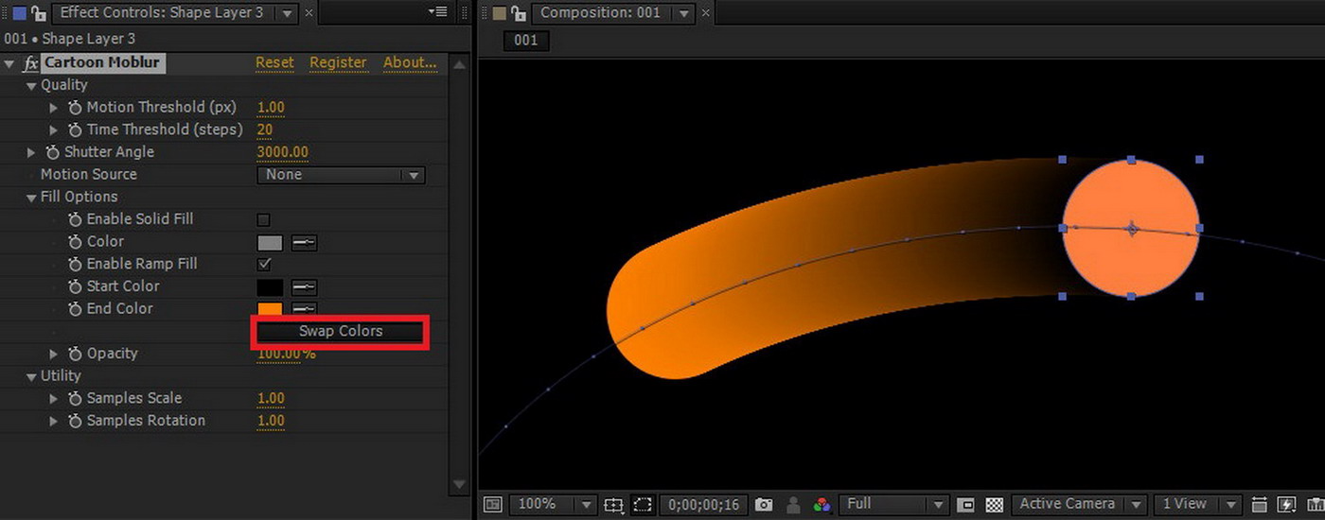
Task: Click the Enable Solid Fill stopwatch icon
Action: click(76, 219)
